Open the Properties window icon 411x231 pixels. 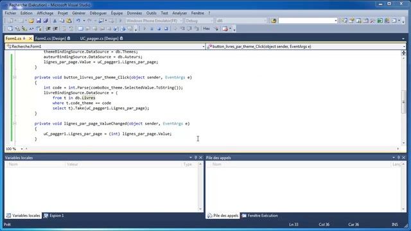click(351, 21)
